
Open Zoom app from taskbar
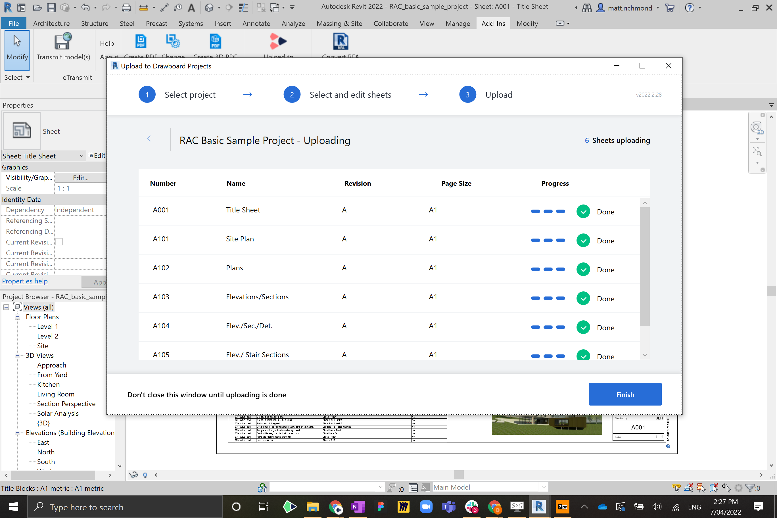coord(426,506)
